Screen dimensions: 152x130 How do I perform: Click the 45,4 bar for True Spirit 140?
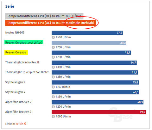(95, 72)
